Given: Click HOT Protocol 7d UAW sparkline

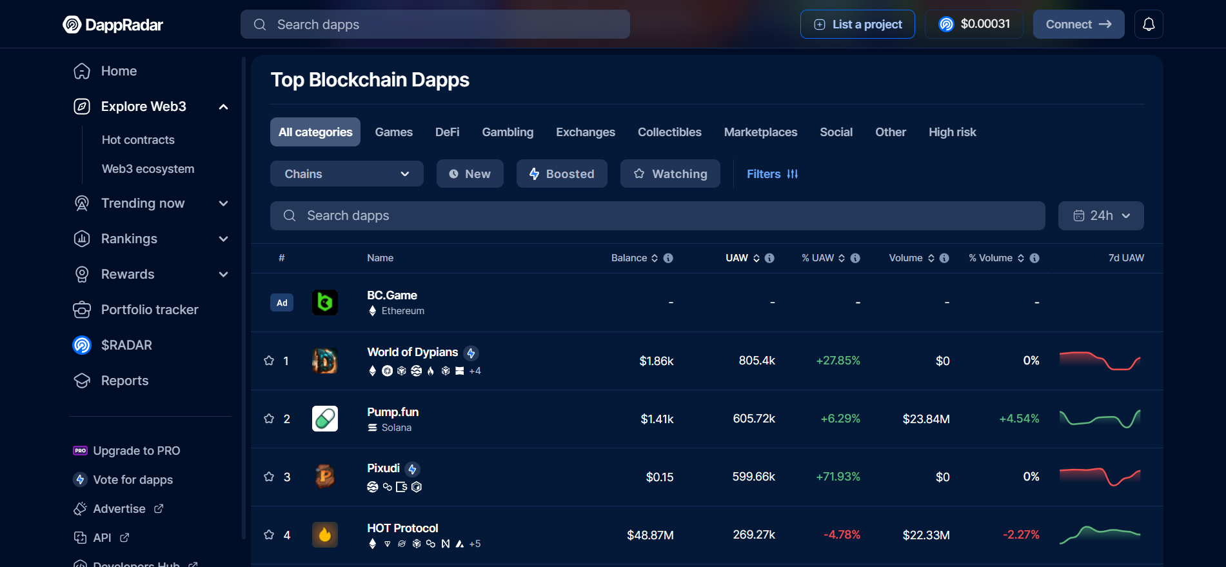Looking at the screenshot, I should (x=1100, y=535).
